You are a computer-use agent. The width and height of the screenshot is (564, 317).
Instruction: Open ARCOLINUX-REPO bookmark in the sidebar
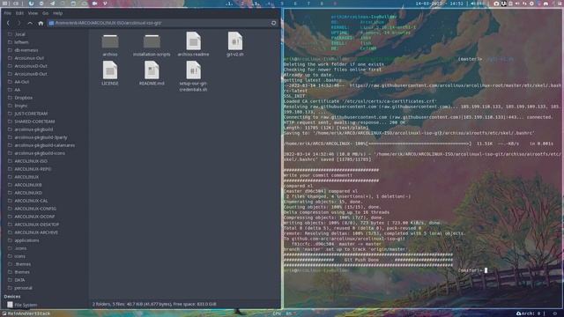coord(33,169)
